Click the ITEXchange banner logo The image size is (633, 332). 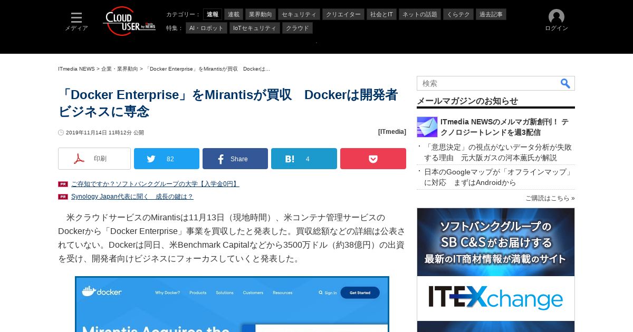click(496, 298)
